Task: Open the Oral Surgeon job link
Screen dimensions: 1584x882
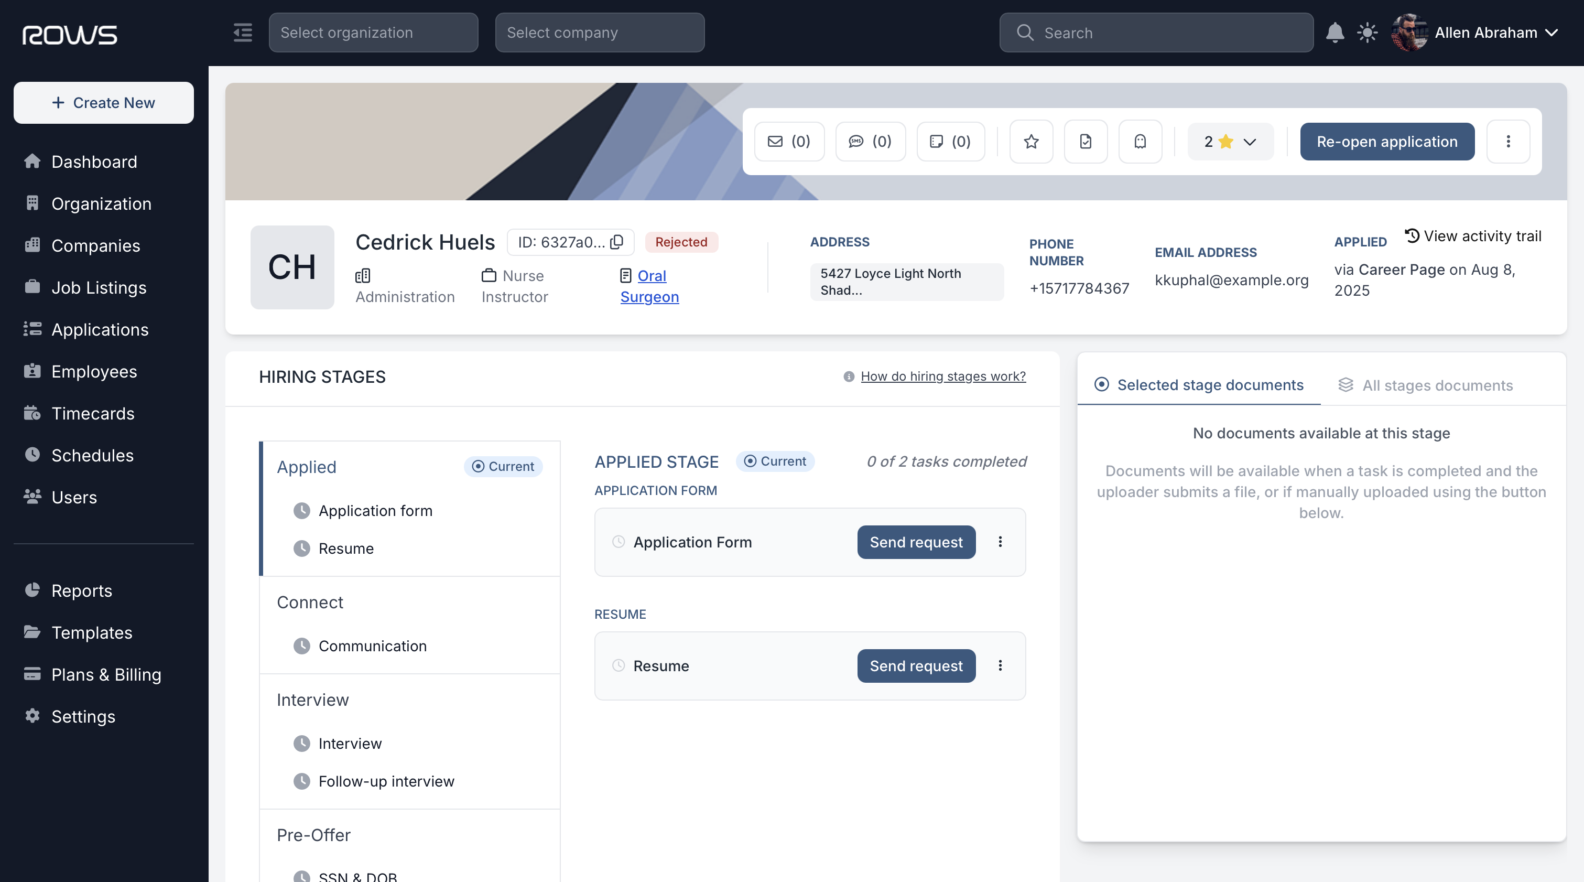Action: [x=649, y=286]
